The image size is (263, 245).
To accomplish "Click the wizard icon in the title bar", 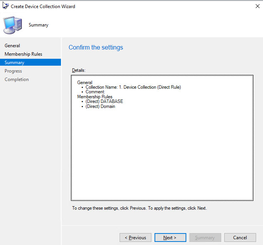I will [x=5, y=6].
